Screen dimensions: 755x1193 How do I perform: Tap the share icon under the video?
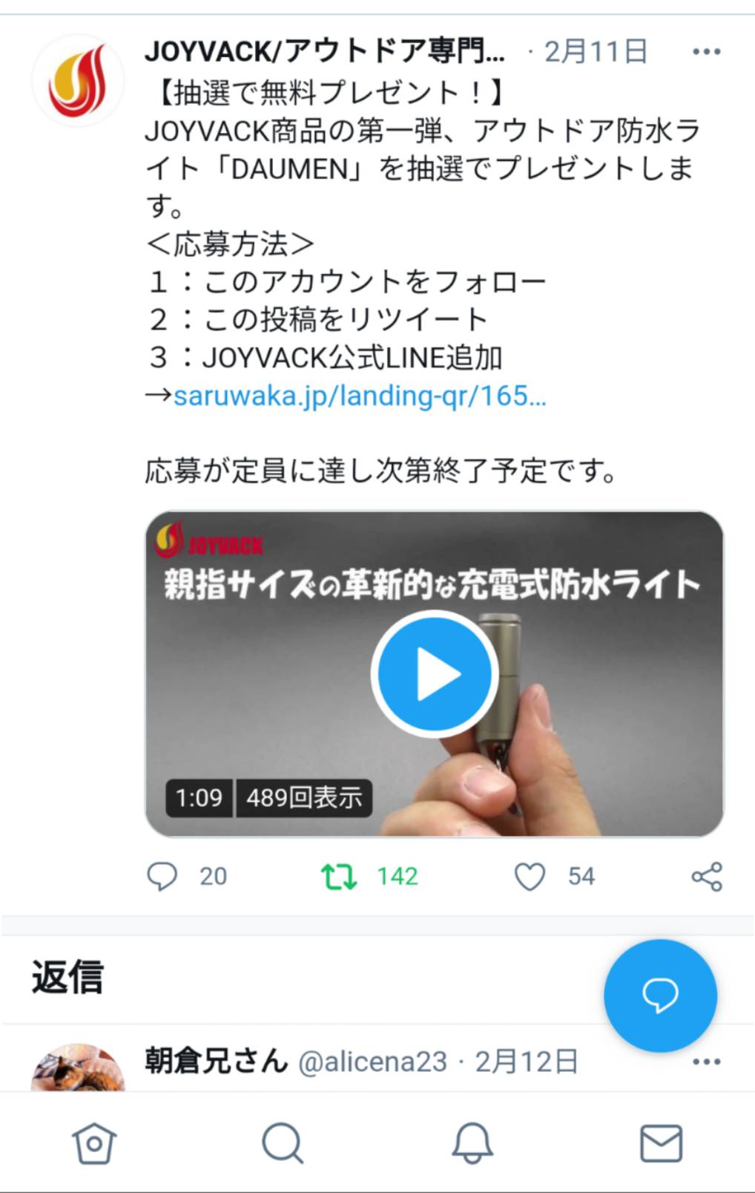coord(706,877)
